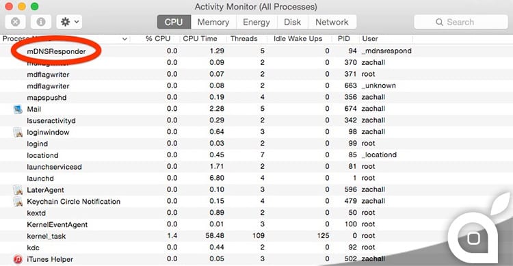Switch to the Memory tab
The width and height of the screenshot is (513, 266).
pyautogui.click(x=213, y=22)
